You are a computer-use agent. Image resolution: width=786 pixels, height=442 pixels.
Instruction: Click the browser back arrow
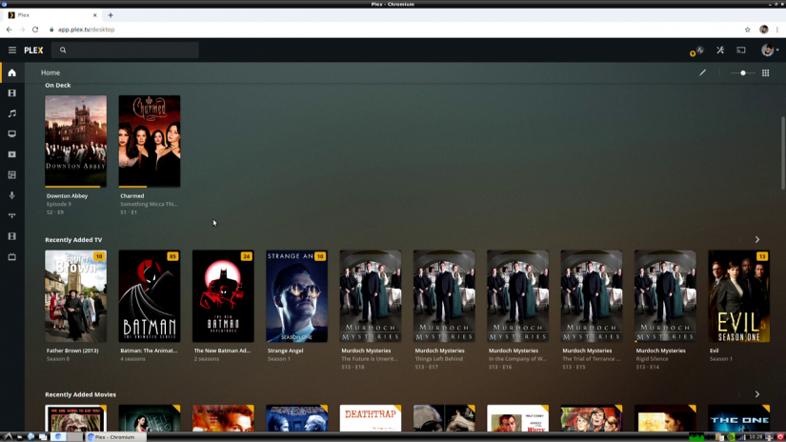point(9,30)
